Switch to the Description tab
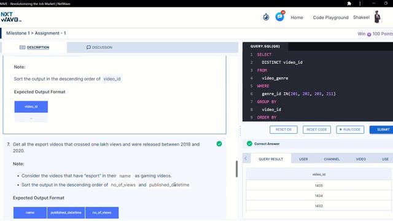393x221 pixels. pyautogui.click(x=34, y=47)
